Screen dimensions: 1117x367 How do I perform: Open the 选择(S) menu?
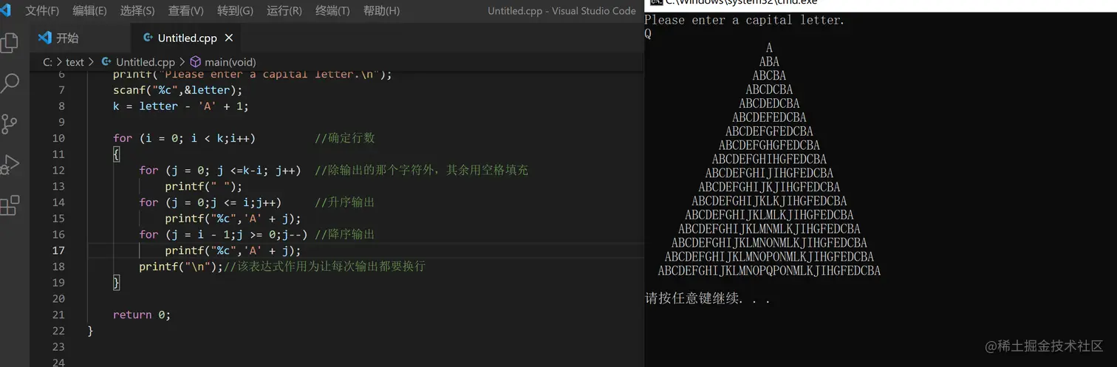pyautogui.click(x=137, y=11)
